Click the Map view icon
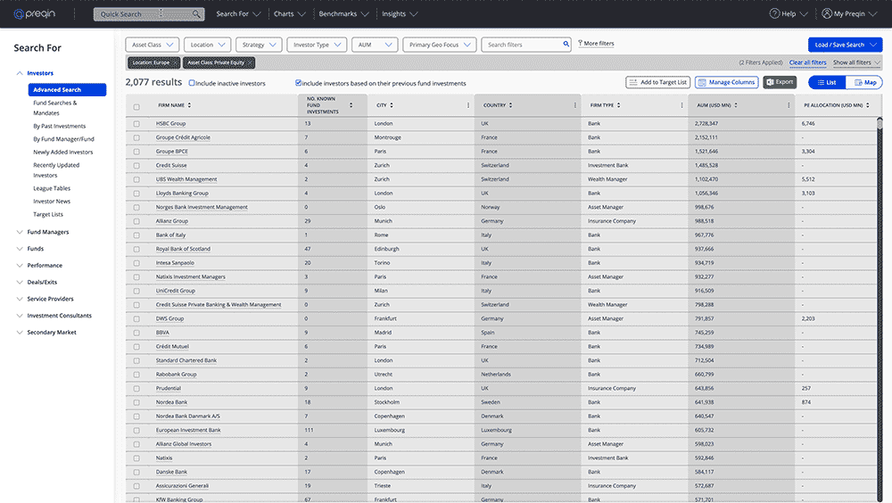The image size is (892, 503). coord(858,83)
